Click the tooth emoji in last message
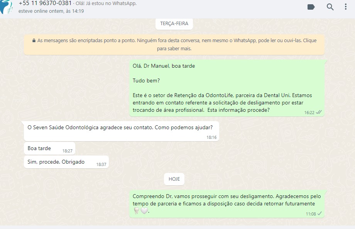The height and width of the screenshot is (229, 355). (x=136, y=211)
